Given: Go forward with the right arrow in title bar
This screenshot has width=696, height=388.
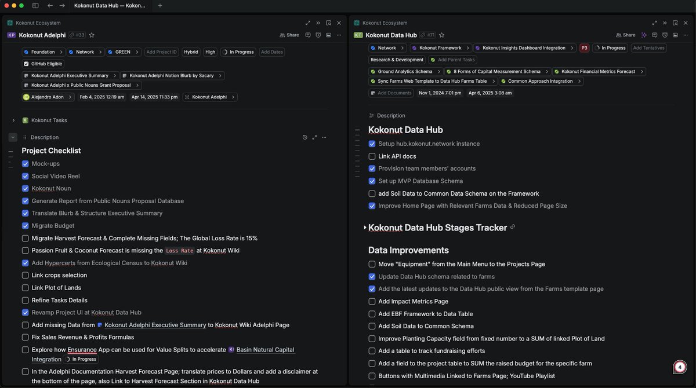Looking at the screenshot, I should pos(62,5).
